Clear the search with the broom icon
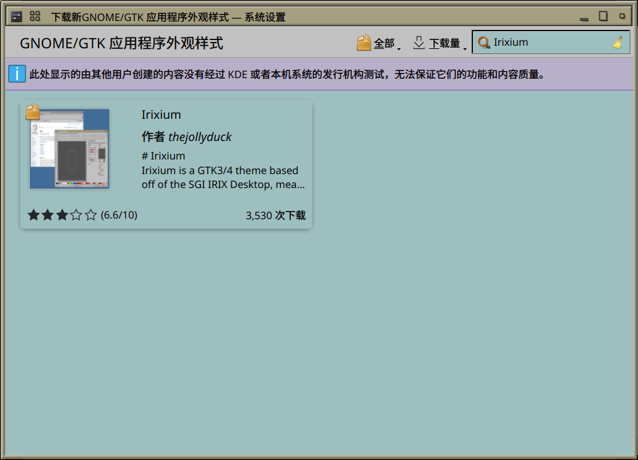Screen dimensions: 638x460 pos(618,43)
